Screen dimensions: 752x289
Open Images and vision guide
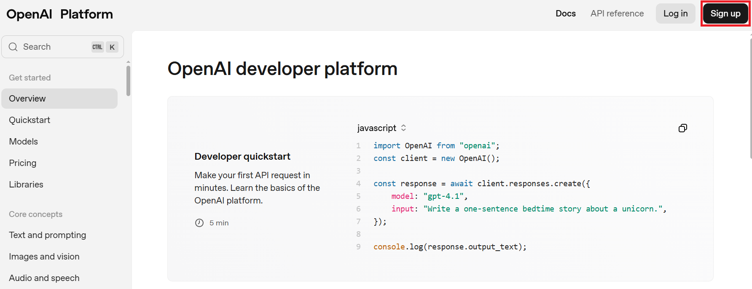(44, 257)
